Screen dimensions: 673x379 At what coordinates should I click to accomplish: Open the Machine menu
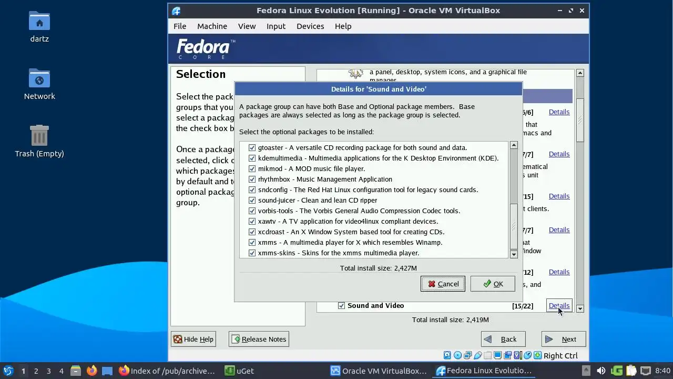pyautogui.click(x=212, y=26)
